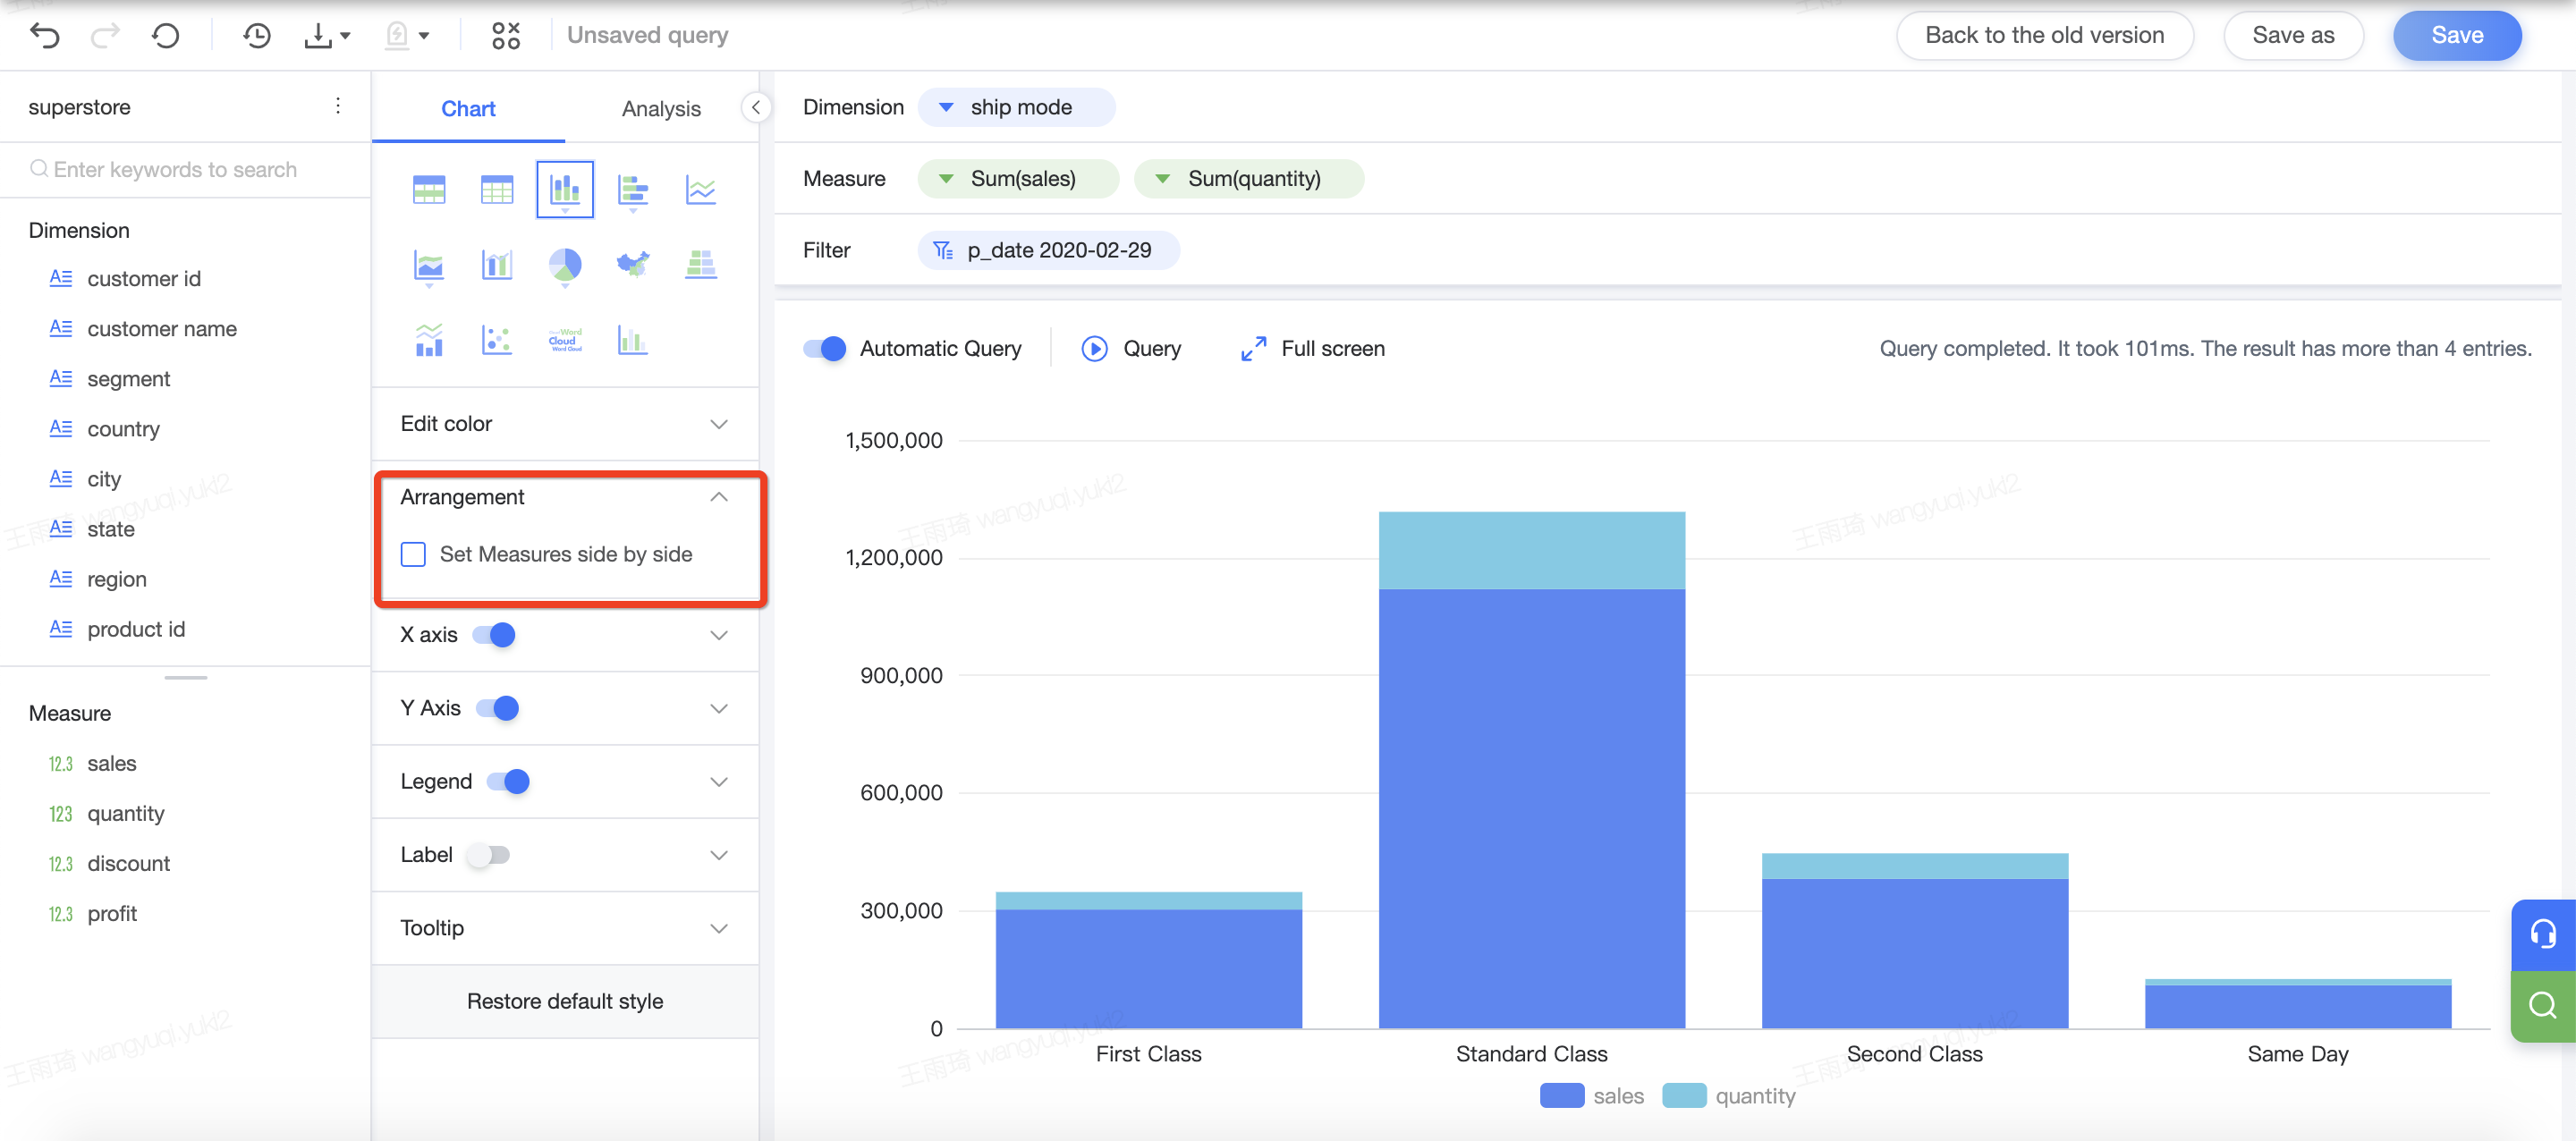The image size is (2576, 1141).
Task: Expand the Y Axis settings chevron
Action: pyautogui.click(x=718, y=709)
